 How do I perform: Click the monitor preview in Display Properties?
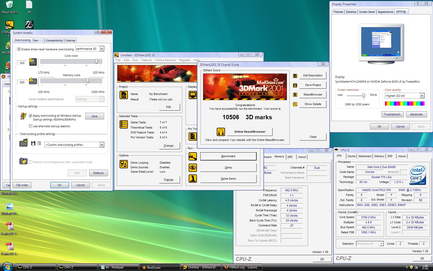381,44
